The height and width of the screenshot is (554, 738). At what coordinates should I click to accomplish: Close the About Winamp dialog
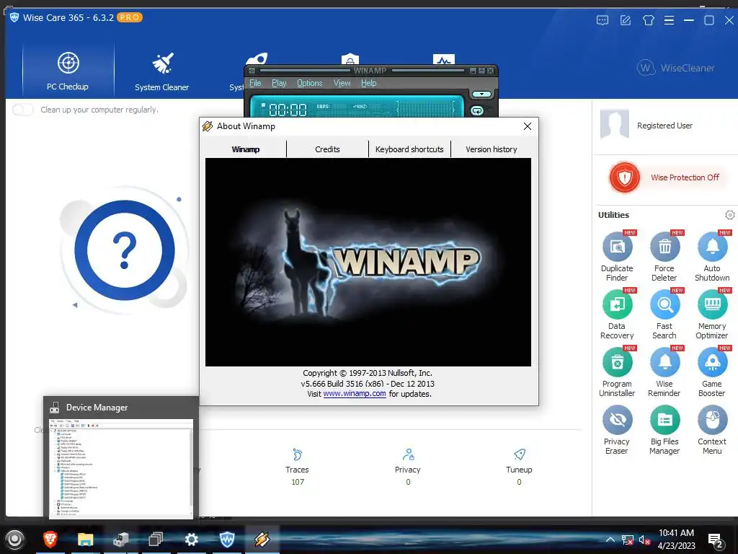tap(527, 126)
